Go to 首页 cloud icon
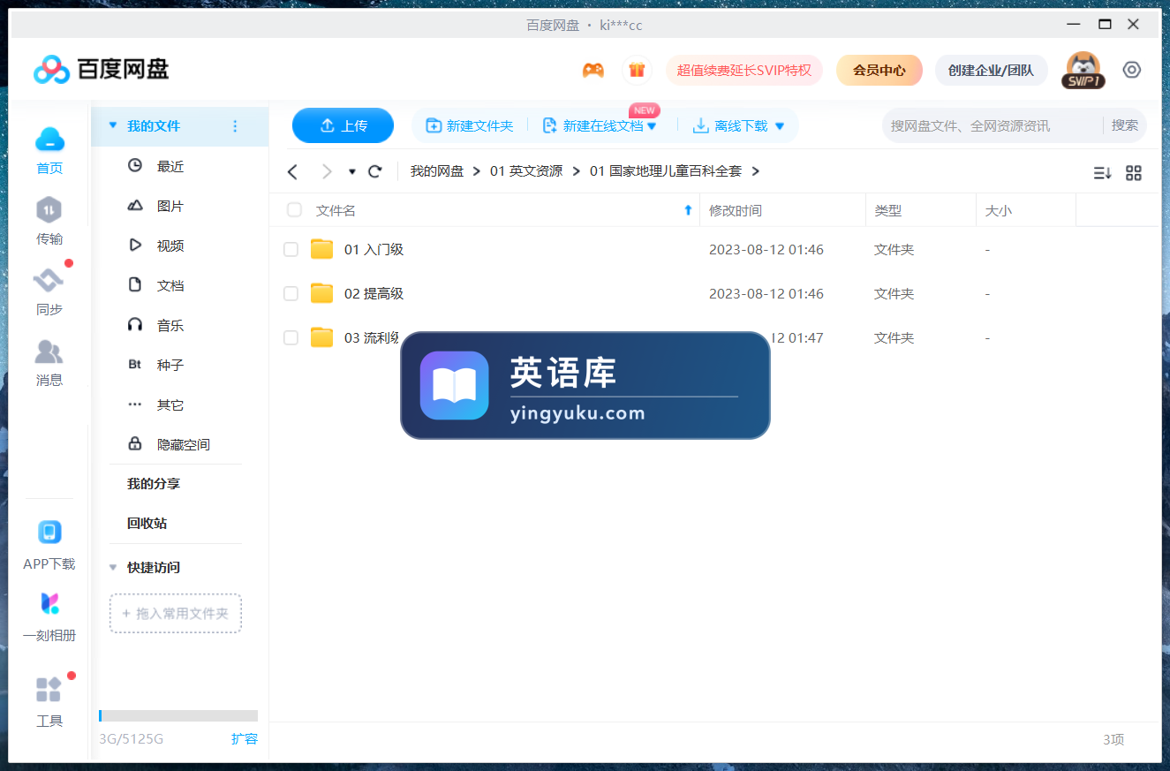Screen dimensions: 1170x771 pyautogui.click(x=49, y=139)
